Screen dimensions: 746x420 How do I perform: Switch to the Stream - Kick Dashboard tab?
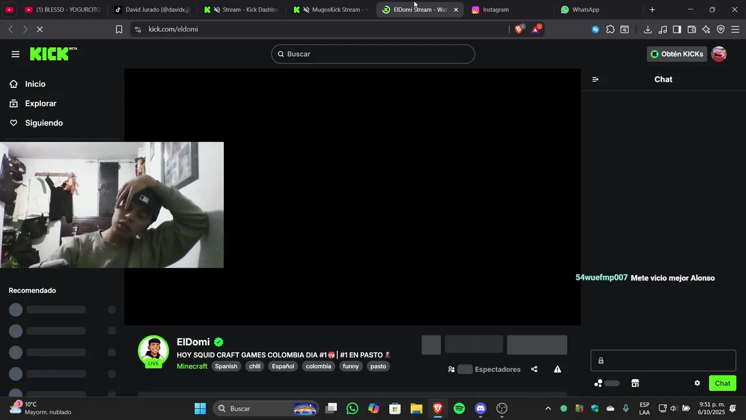click(241, 9)
